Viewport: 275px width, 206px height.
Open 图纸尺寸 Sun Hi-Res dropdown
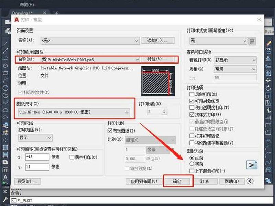point(74,112)
